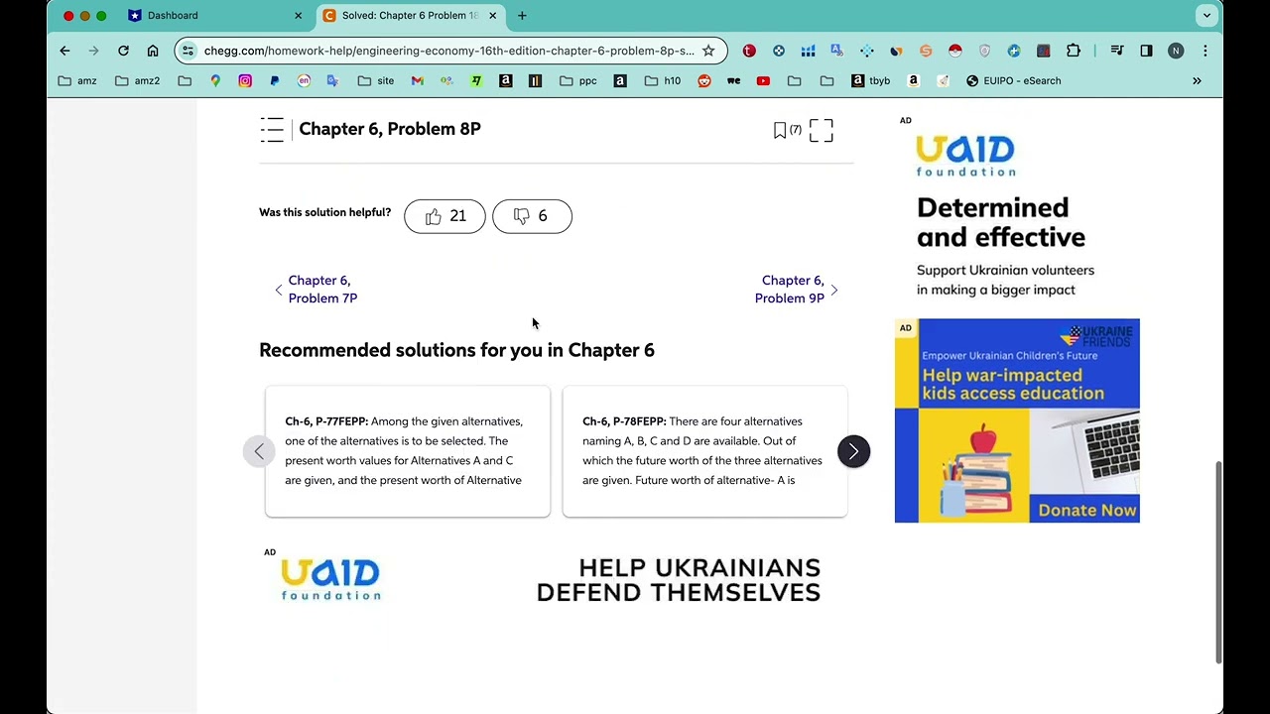
Task: Bookmark this page with the star icon
Action: (x=708, y=51)
